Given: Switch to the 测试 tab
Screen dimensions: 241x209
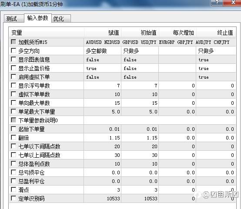Looking at the screenshot, I should pyautogui.click(x=14, y=19).
